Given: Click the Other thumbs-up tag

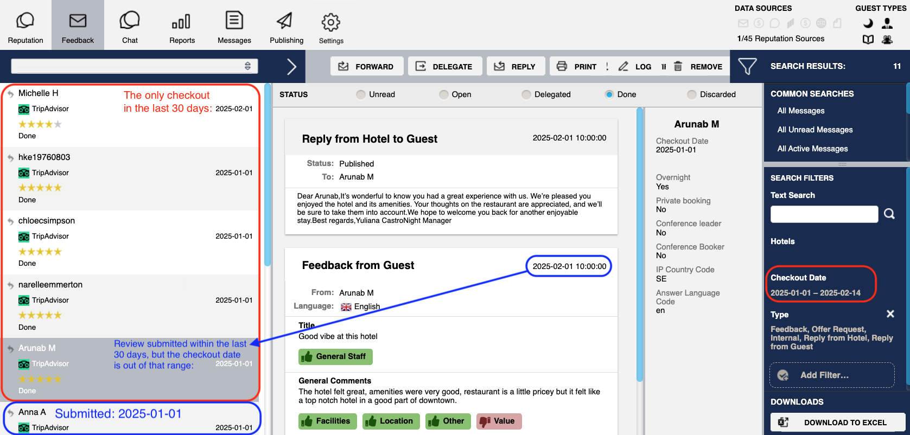Looking at the screenshot, I should [x=448, y=421].
